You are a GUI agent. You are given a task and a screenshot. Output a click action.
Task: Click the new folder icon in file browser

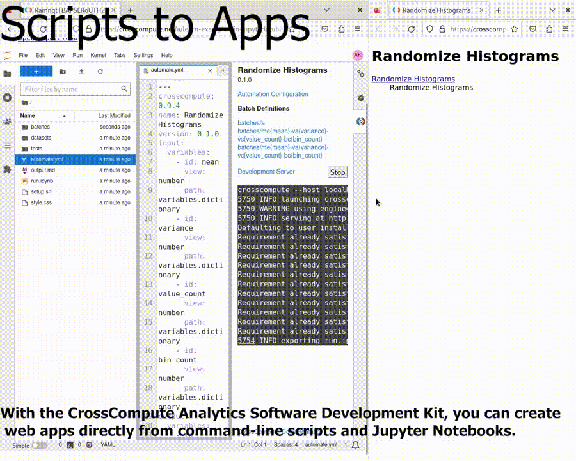(x=63, y=71)
